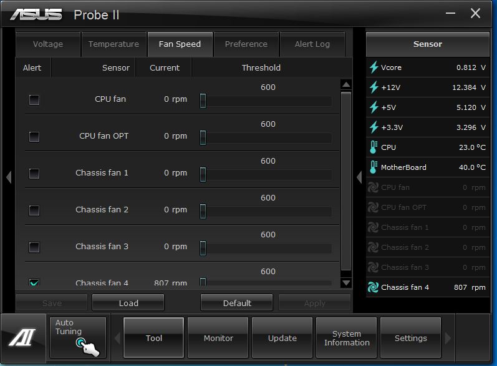Click the Current column header
Screen dimensions: 497x366
165,67
